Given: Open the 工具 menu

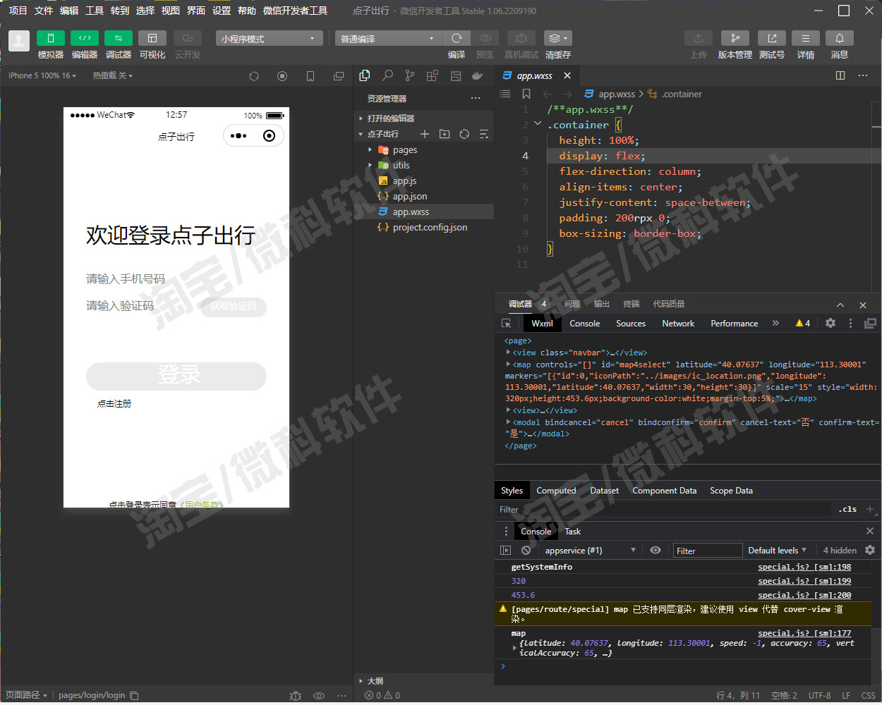Looking at the screenshot, I should coord(95,11).
